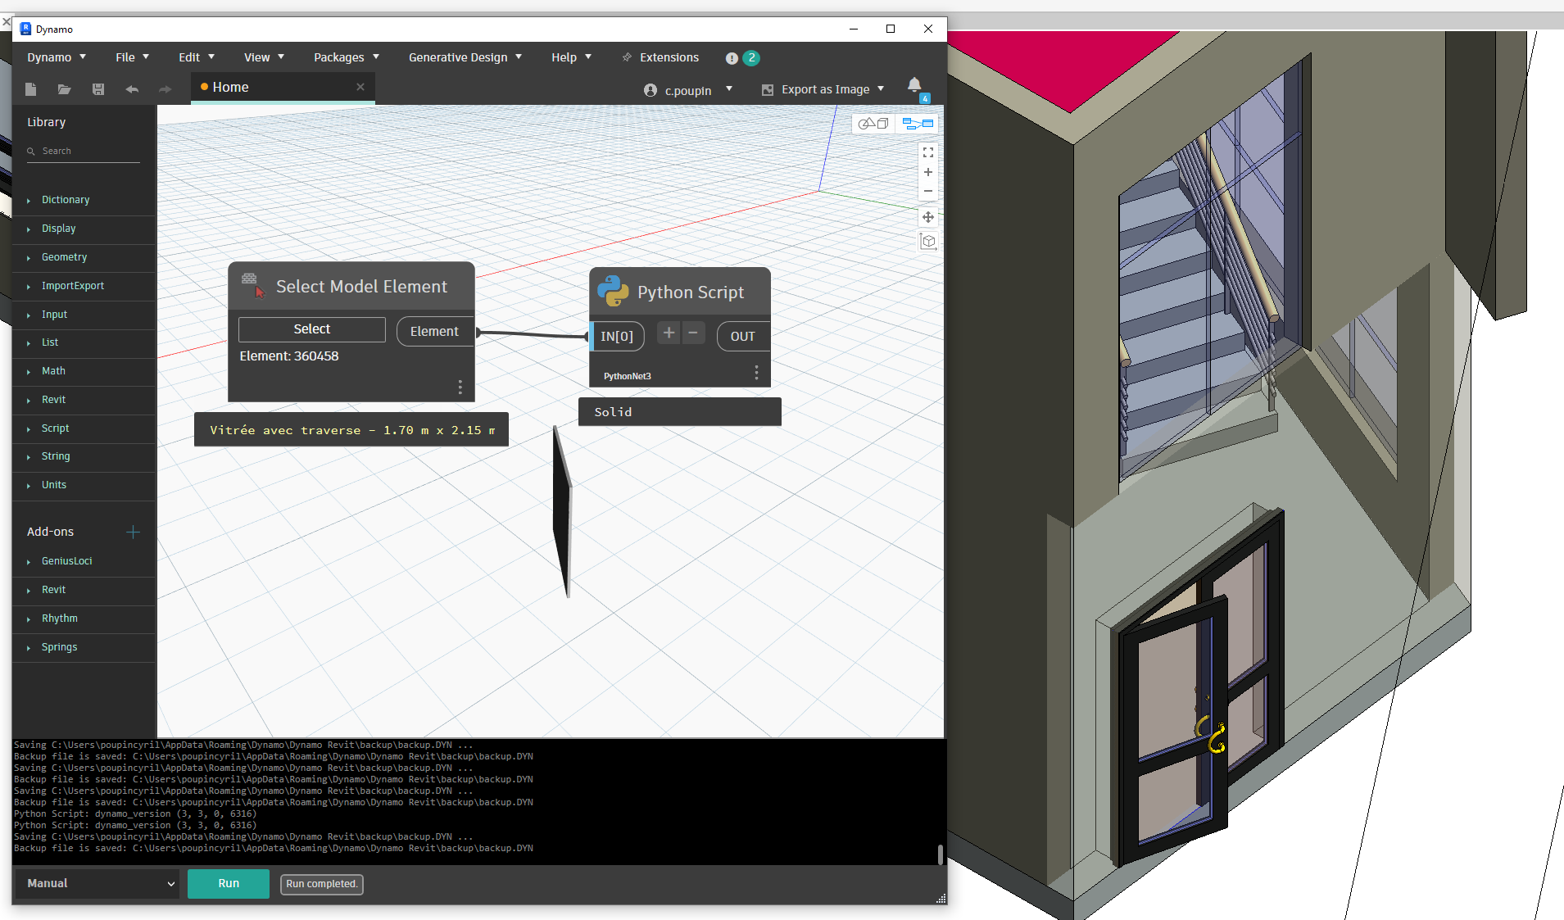Switch to graph view navigation mode
The height and width of the screenshot is (920, 1564).
918,124
